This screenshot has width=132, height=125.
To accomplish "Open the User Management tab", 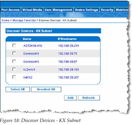I will (58, 10).
